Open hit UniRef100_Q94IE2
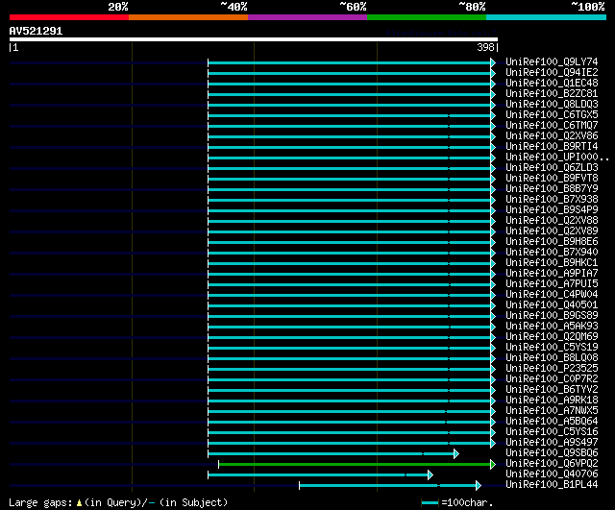The image size is (615, 510). click(x=552, y=73)
